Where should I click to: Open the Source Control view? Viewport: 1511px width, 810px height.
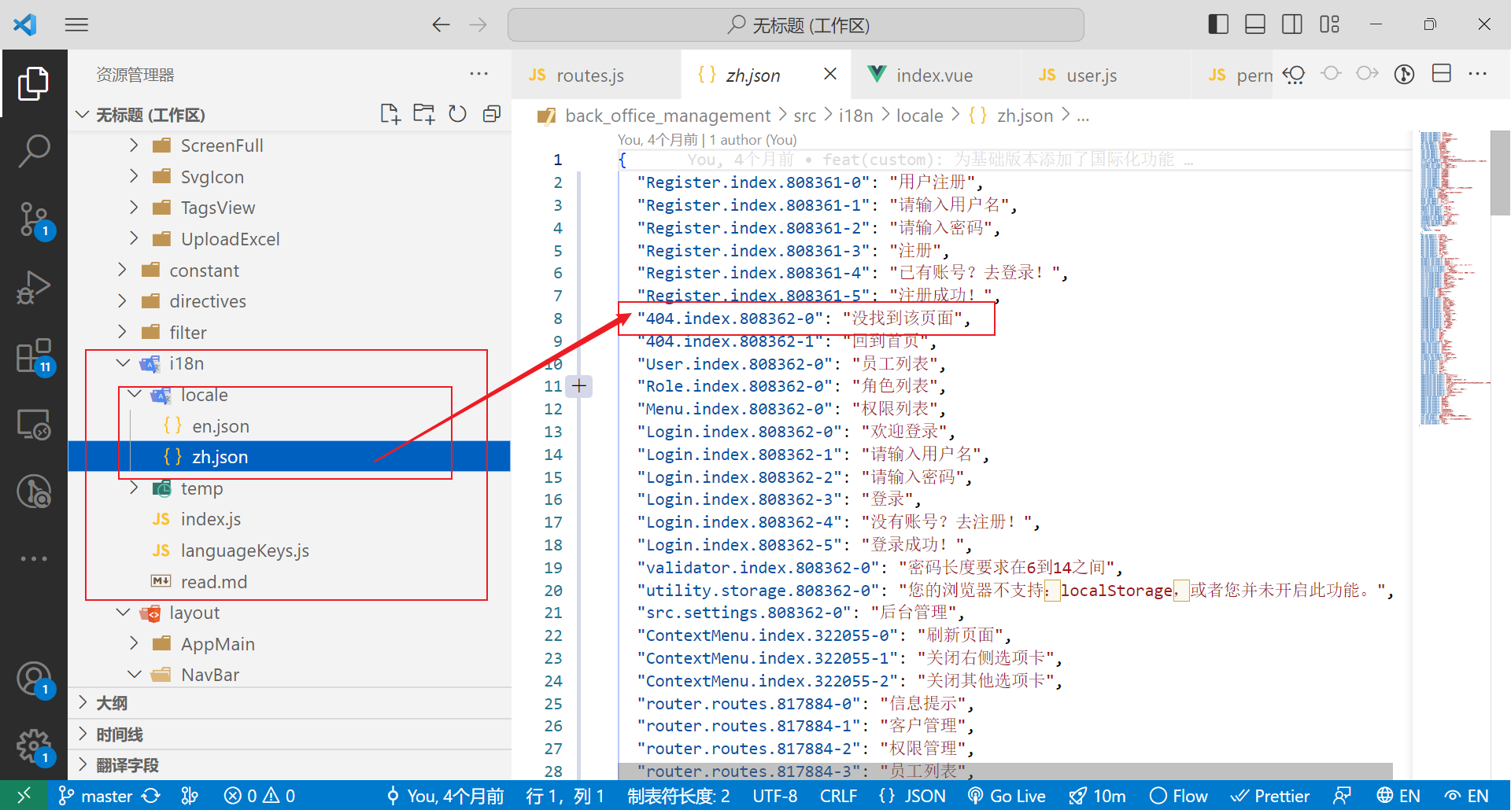coord(34,219)
